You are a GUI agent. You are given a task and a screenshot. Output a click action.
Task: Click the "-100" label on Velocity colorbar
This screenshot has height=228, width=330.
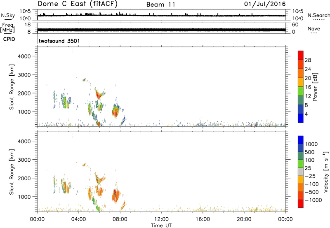coord(312,184)
